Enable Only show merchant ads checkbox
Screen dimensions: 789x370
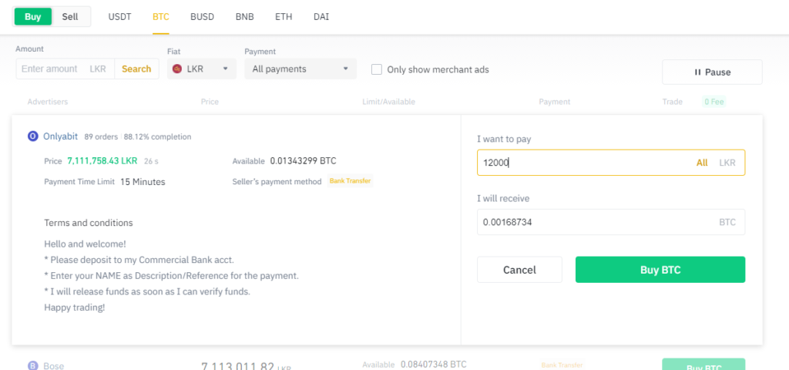coord(376,69)
